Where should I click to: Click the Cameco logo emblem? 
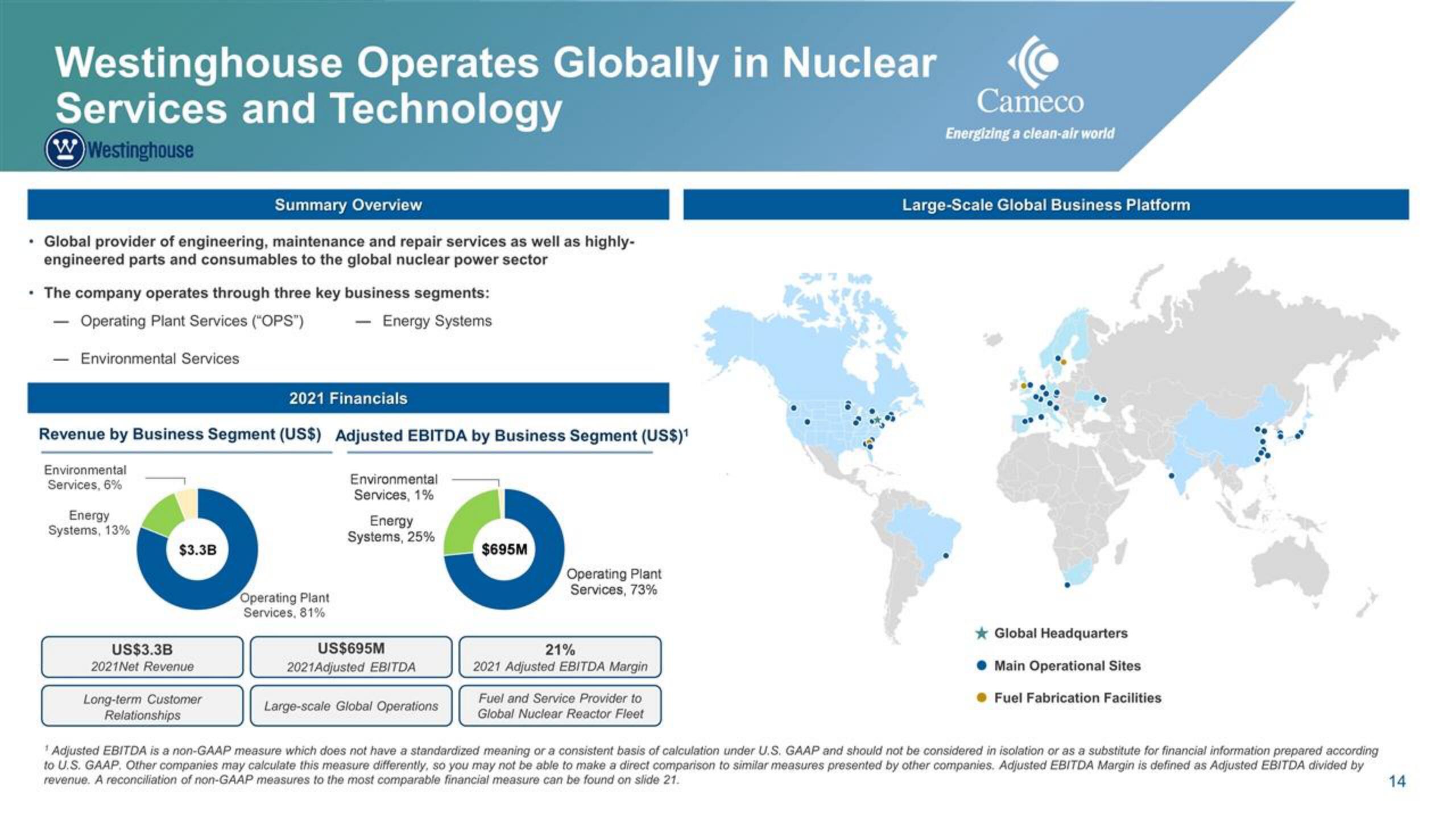(1033, 63)
